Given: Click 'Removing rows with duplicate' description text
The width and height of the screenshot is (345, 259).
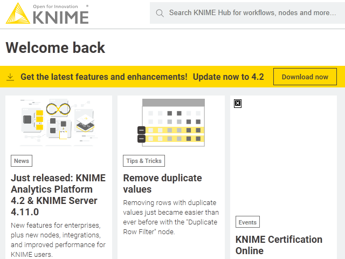Looking at the screenshot, I should click(x=171, y=217).
